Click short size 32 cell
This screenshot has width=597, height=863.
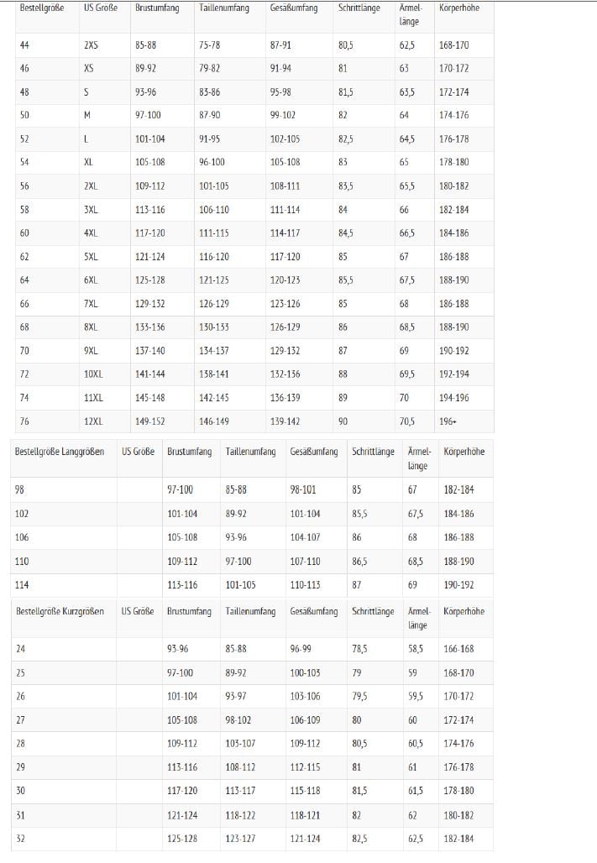tap(21, 838)
